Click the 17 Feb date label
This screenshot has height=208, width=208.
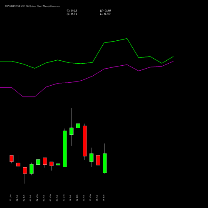coord(97,198)
